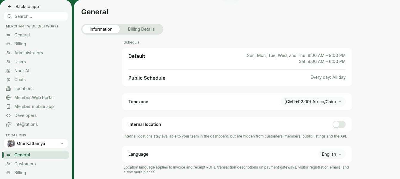Click the location Billing card icon
The height and width of the screenshot is (179, 400).
click(x=8, y=173)
